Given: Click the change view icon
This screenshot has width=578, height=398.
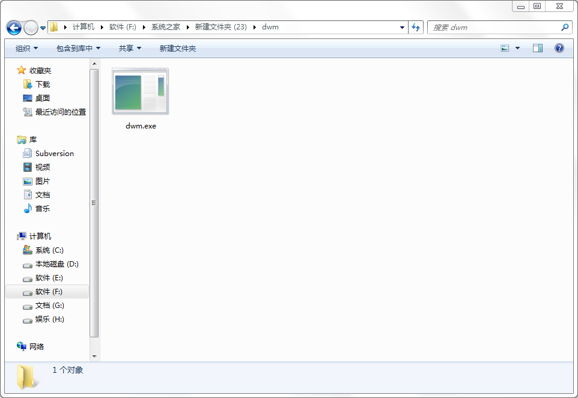Looking at the screenshot, I should [505, 48].
